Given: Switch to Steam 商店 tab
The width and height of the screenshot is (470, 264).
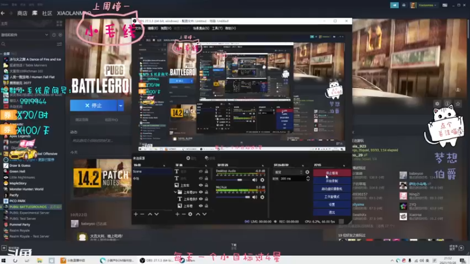Looking at the screenshot, I should pos(22,13).
